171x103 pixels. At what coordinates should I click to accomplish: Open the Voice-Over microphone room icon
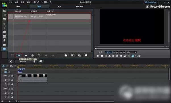pyautogui.click(x=4, y=41)
